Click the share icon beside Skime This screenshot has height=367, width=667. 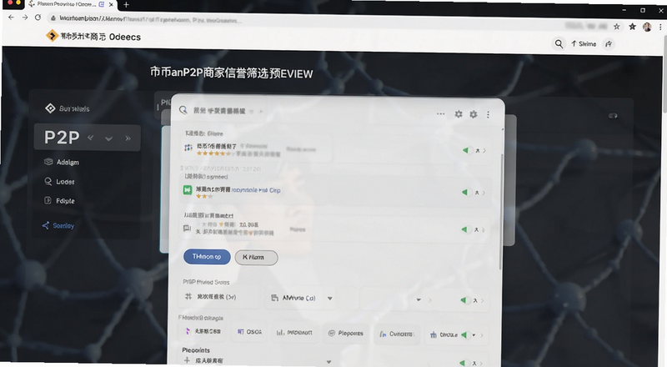tap(609, 44)
